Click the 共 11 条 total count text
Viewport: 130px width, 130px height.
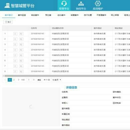pos(47,80)
